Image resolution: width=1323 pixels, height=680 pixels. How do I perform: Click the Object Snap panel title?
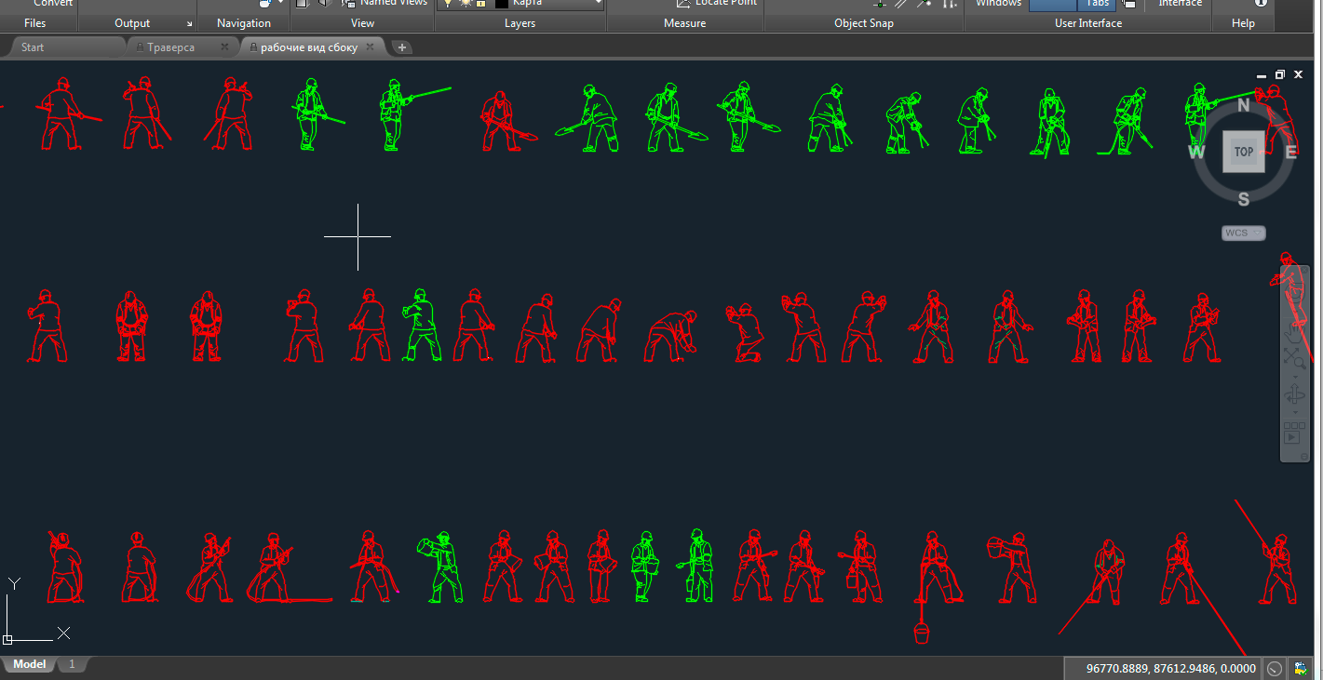[x=863, y=23]
